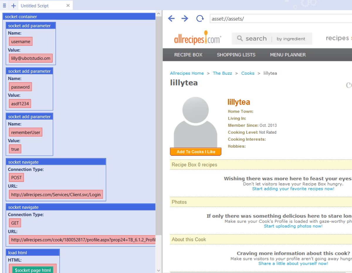Open the SHOPPING LISTS menu
The image size is (352, 273).
point(236,55)
